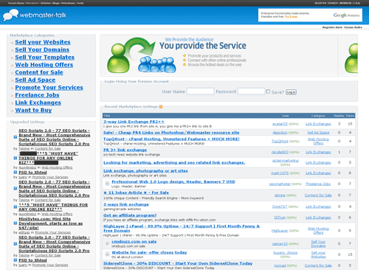Click the Log in button
369x270 pixels.
click(291, 92)
